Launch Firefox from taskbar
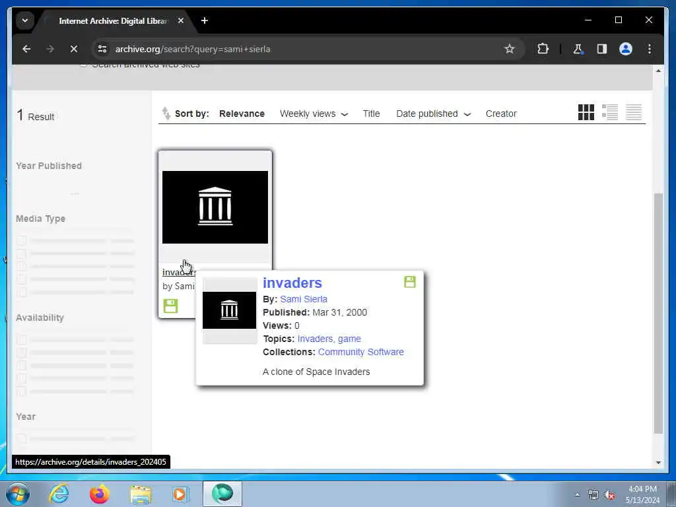This screenshot has width=676, height=507. (x=100, y=494)
